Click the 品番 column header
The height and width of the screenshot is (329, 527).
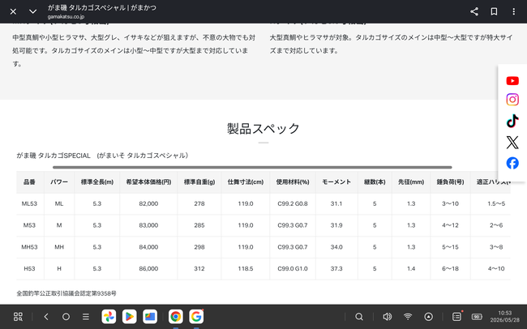[29, 182]
